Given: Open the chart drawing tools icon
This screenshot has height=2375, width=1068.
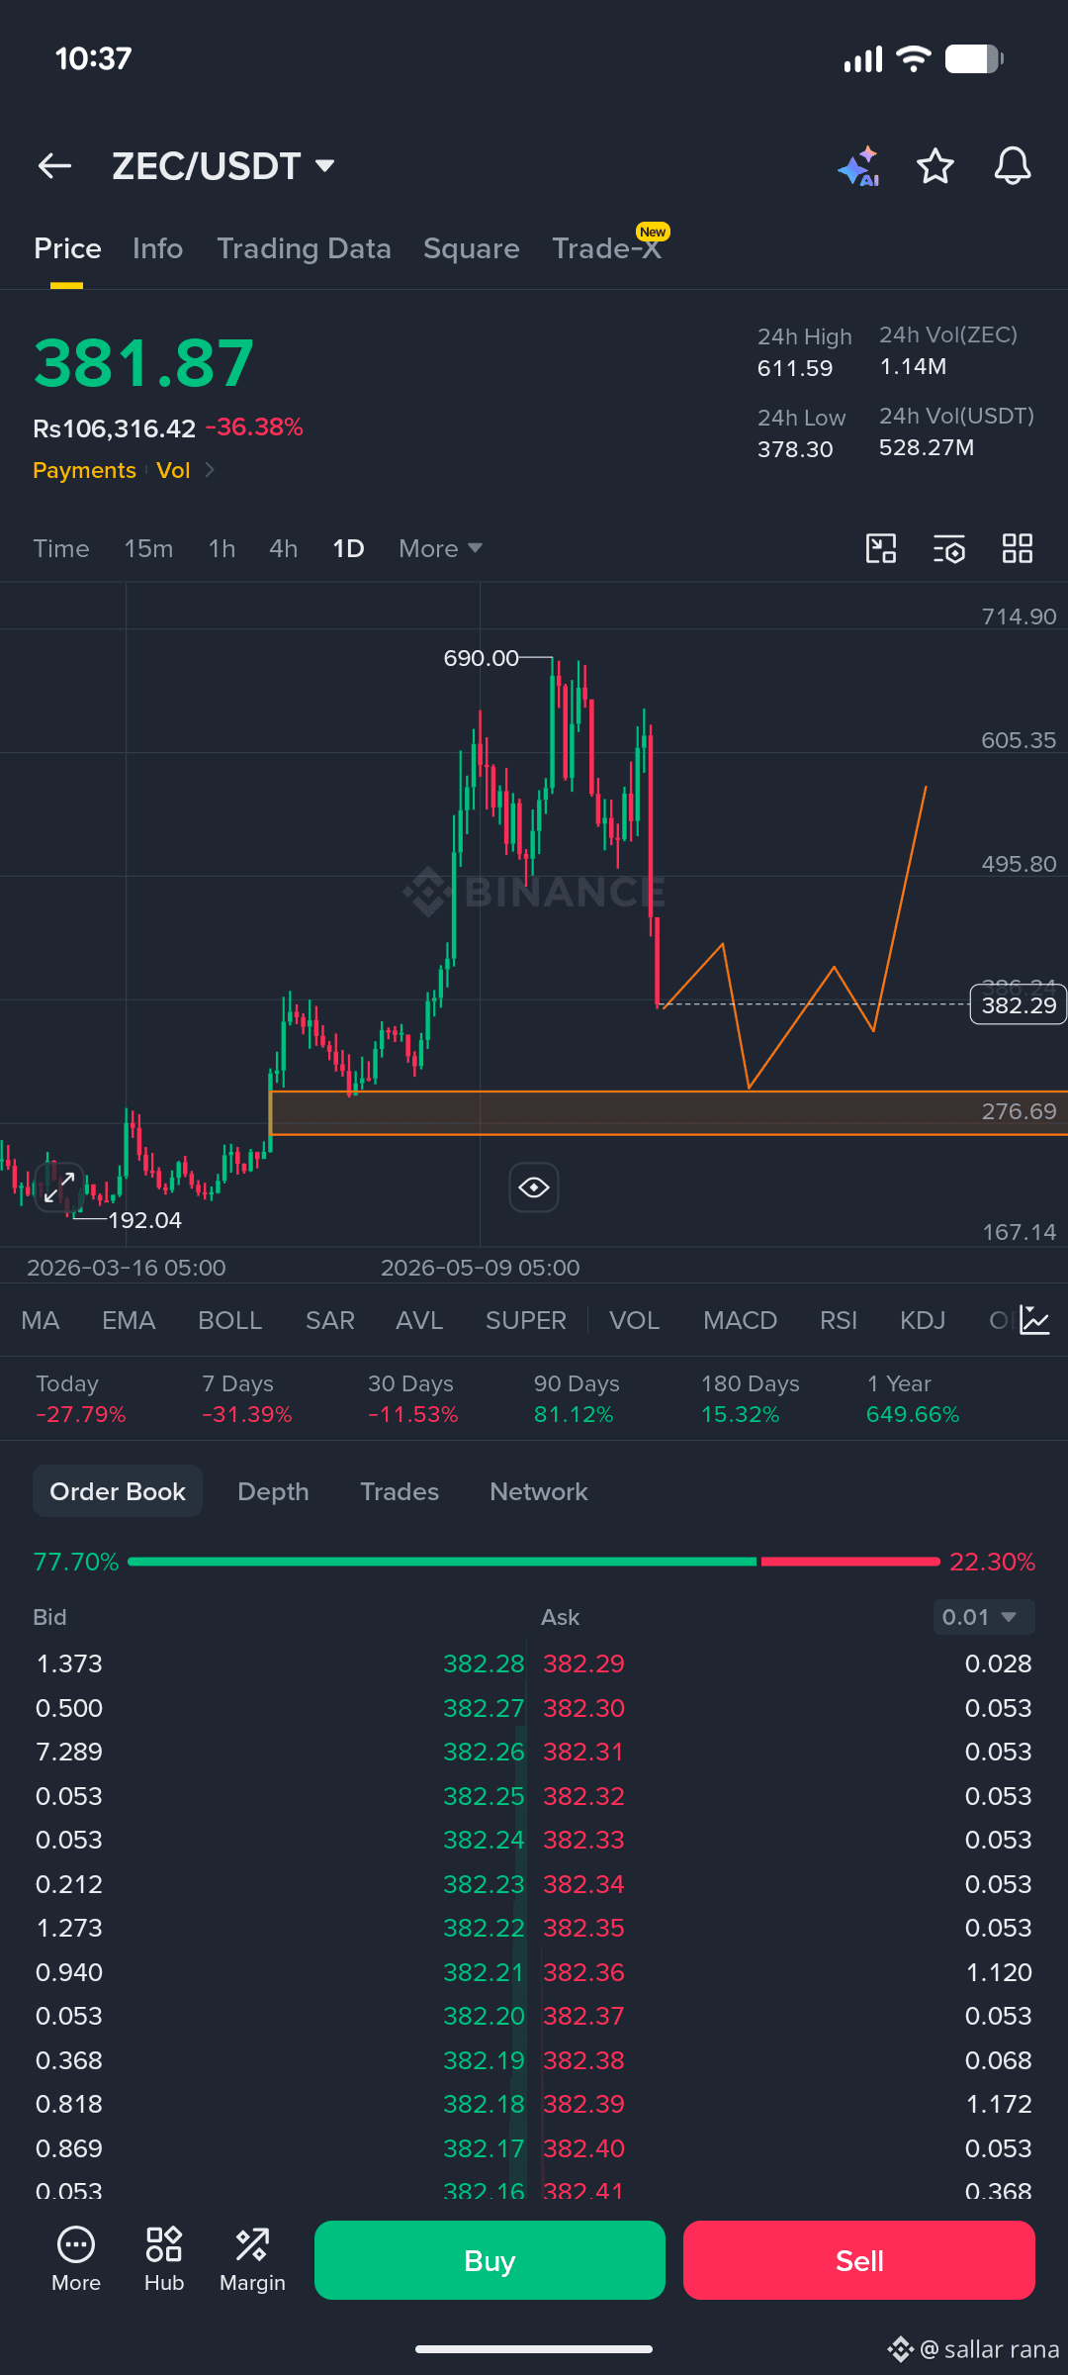Looking at the screenshot, I should [881, 548].
